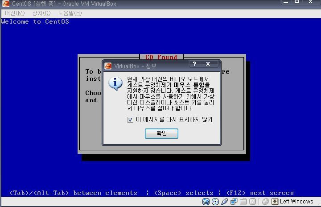Click the USB devices status icon
The width and height of the screenshot is (321, 207).
pyautogui.click(x=224, y=202)
